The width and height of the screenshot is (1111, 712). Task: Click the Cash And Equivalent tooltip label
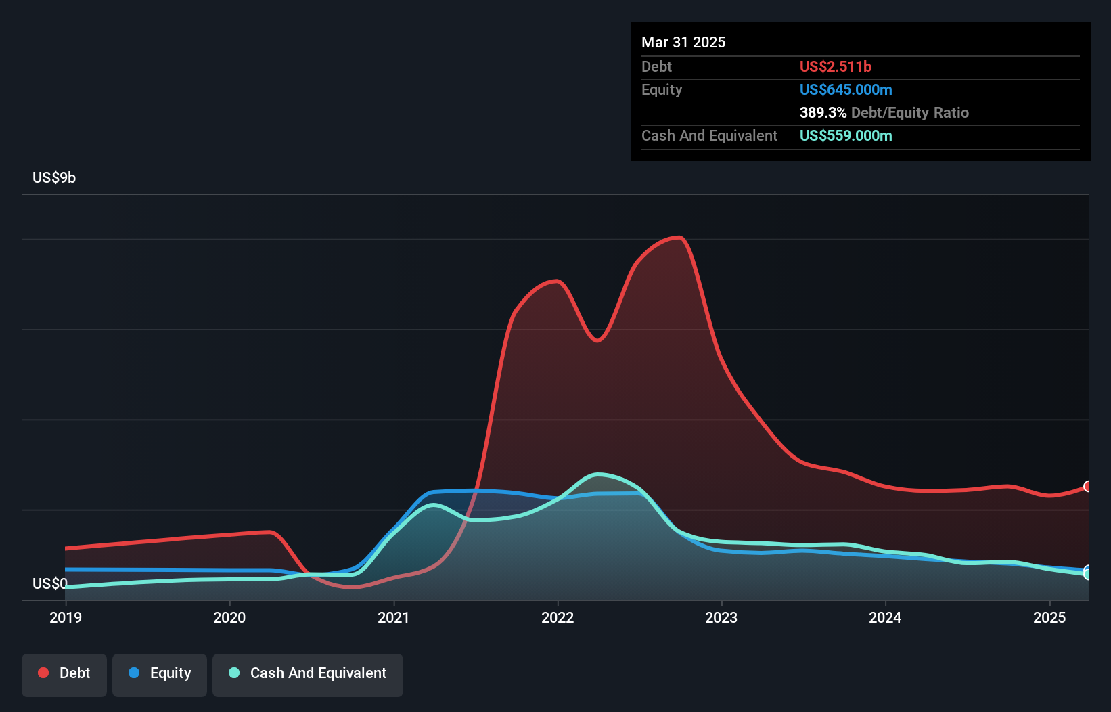pyautogui.click(x=709, y=135)
